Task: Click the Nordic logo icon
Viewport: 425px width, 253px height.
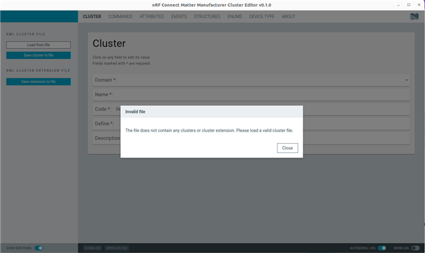Action: tap(414, 17)
